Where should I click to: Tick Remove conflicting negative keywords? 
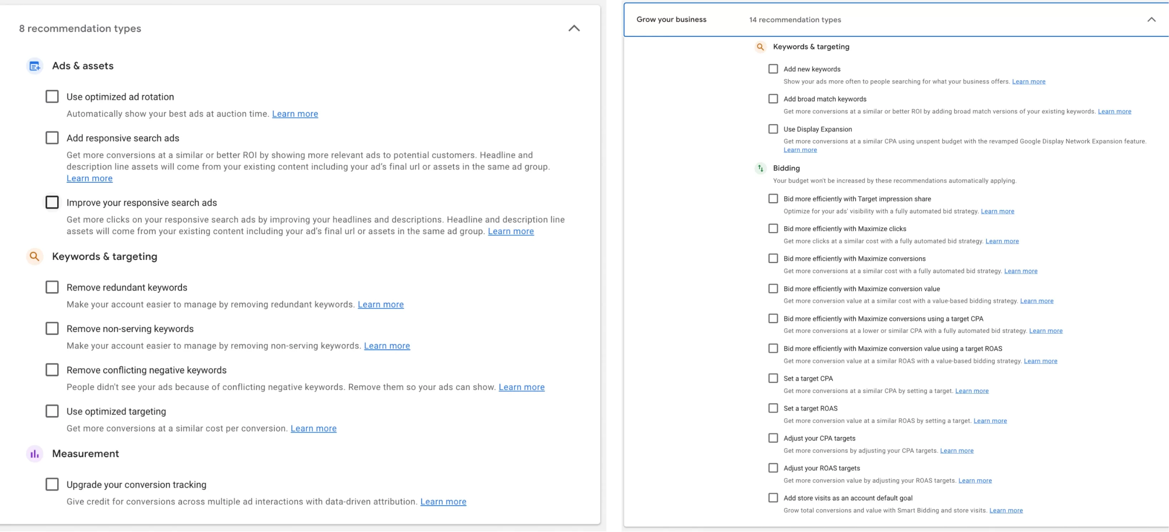point(52,370)
